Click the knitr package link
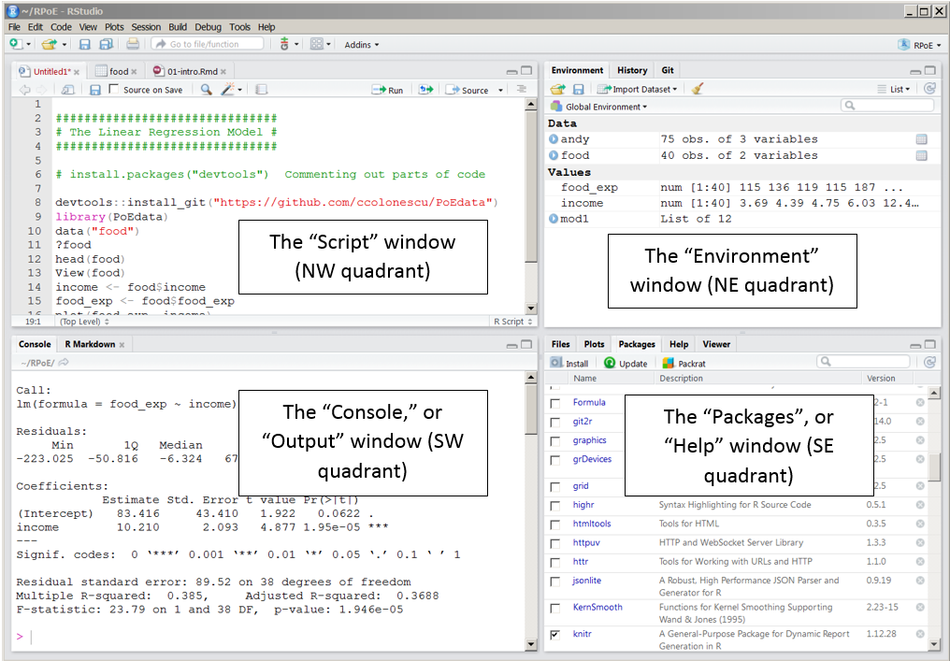The image size is (950, 661). tap(583, 634)
